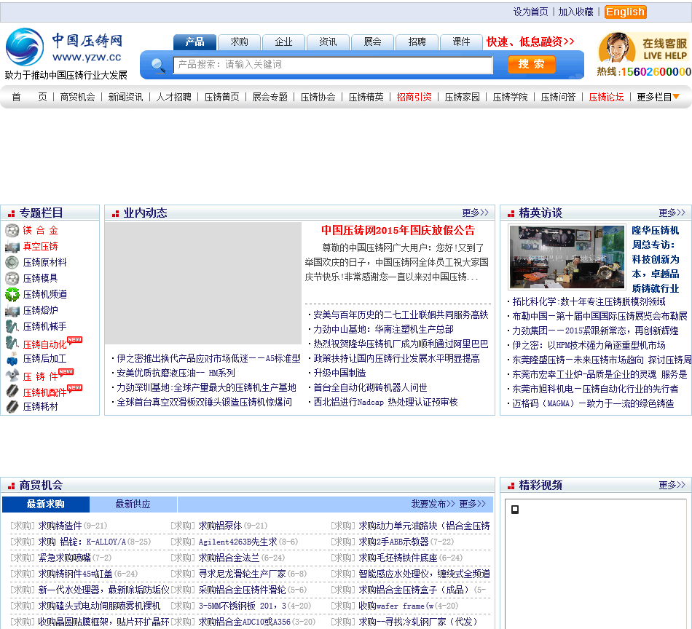Screen dimensions: 692x629
Task: Click the 压铸耗材 icon
Action: point(12,406)
